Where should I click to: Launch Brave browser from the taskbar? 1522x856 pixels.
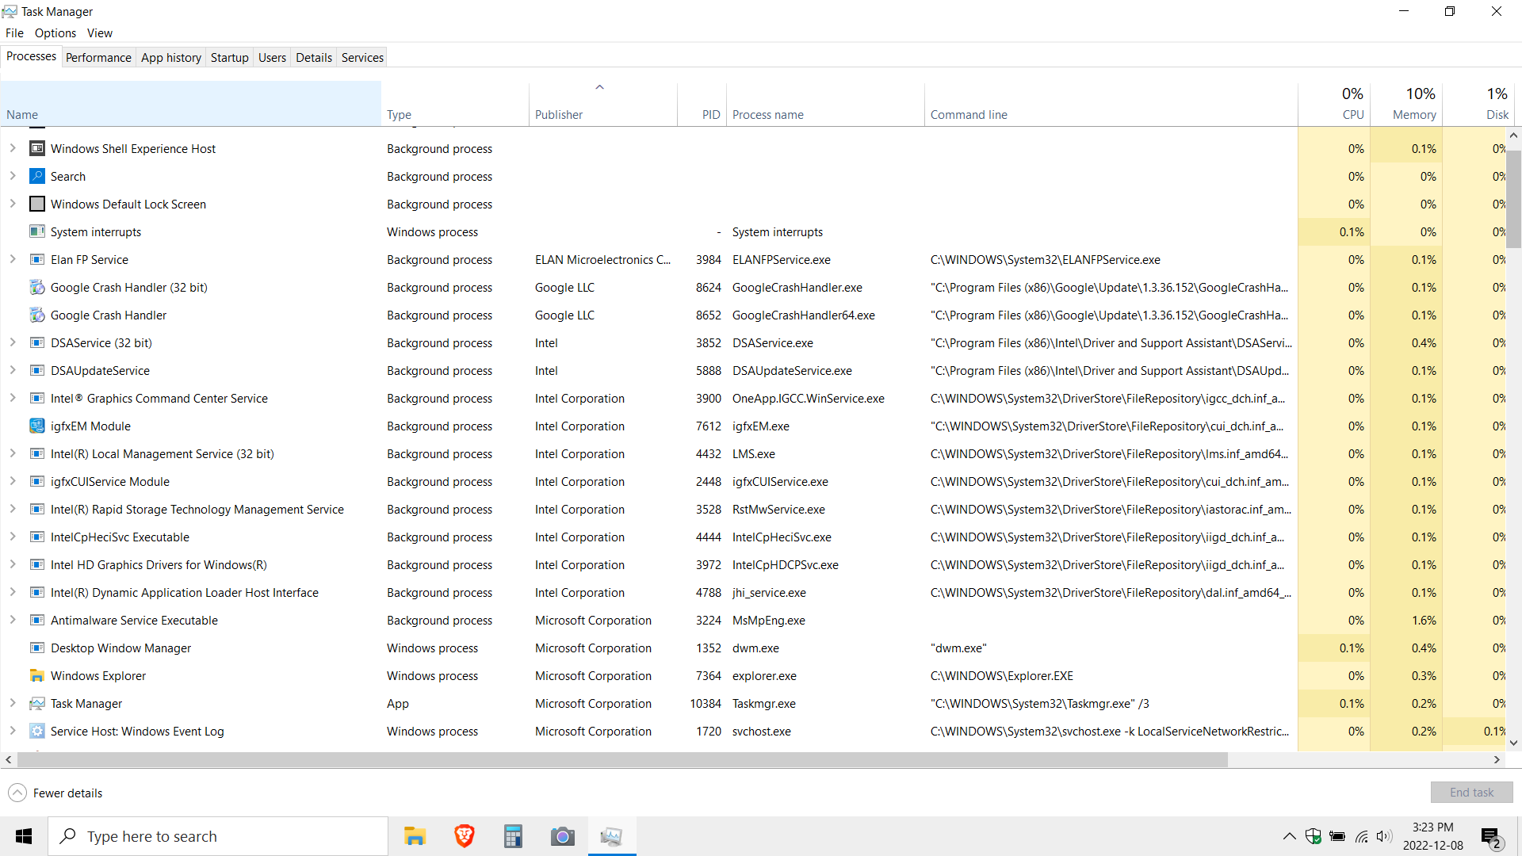(465, 836)
